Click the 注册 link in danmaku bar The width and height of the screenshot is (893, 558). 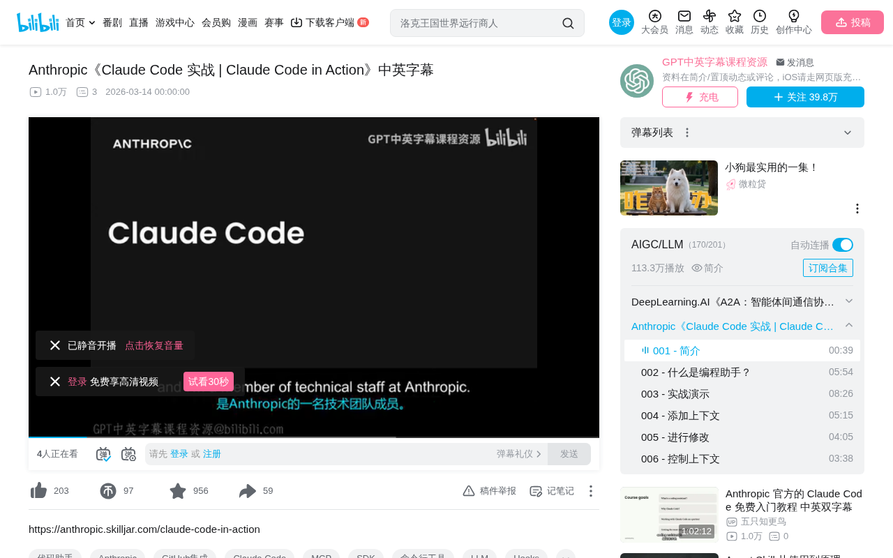pyautogui.click(x=212, y=454)
